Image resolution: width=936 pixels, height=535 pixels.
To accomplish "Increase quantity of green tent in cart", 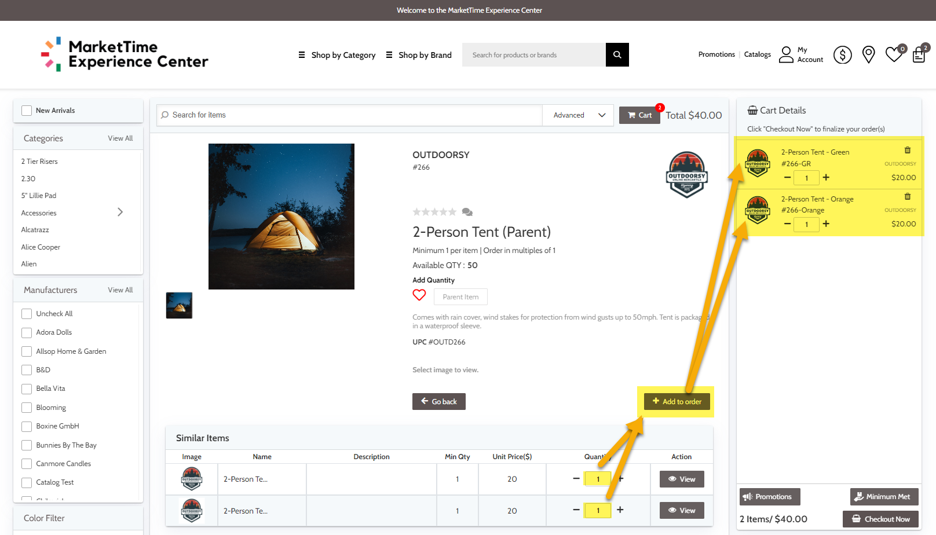I will point(826,177).
